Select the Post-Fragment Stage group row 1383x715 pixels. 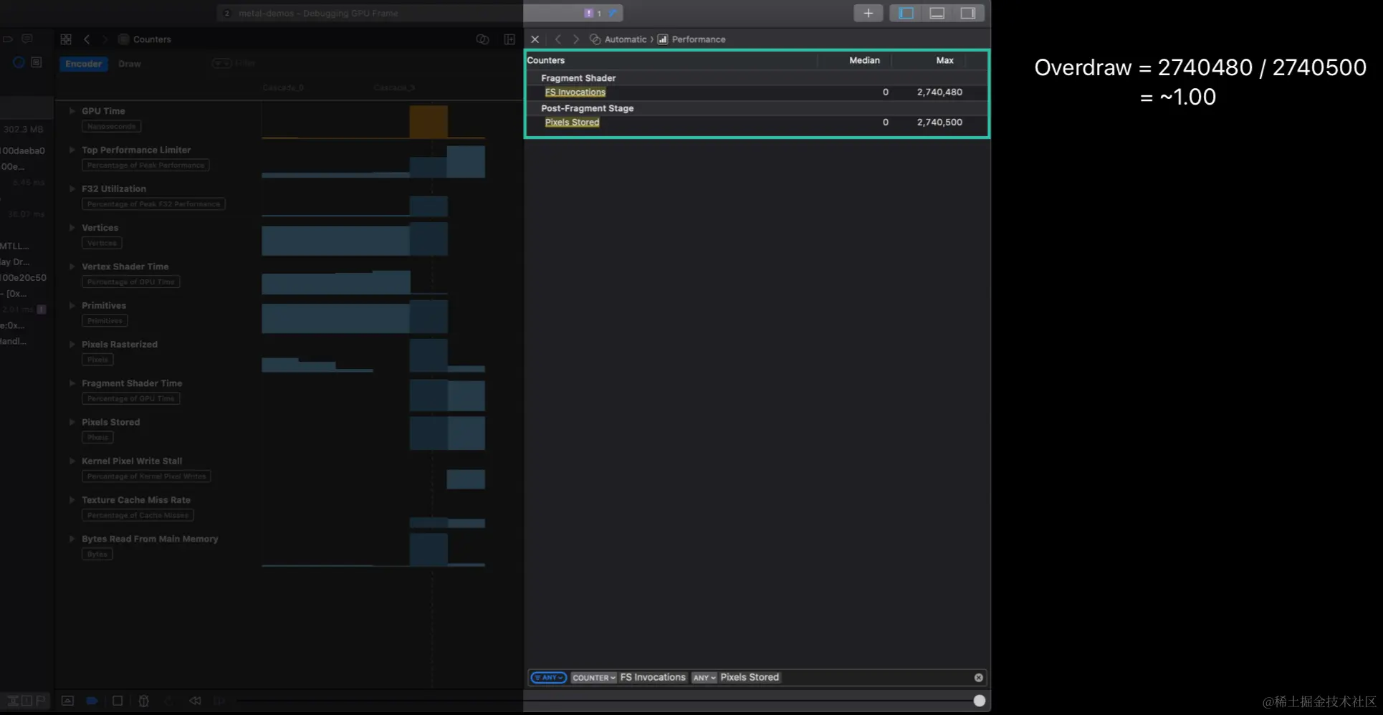click(757, 108)
